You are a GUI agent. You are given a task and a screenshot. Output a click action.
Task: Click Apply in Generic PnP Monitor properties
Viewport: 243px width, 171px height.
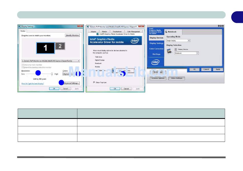pyautogui.click(x=138, y=89)
